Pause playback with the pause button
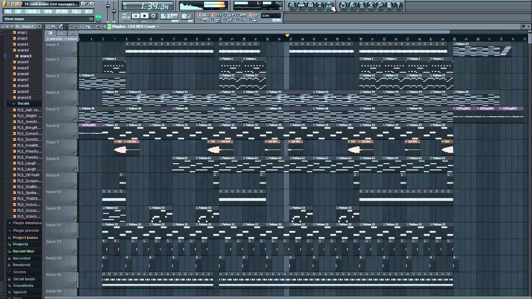This screenshot has width=532, height=299. pos(135,16)
